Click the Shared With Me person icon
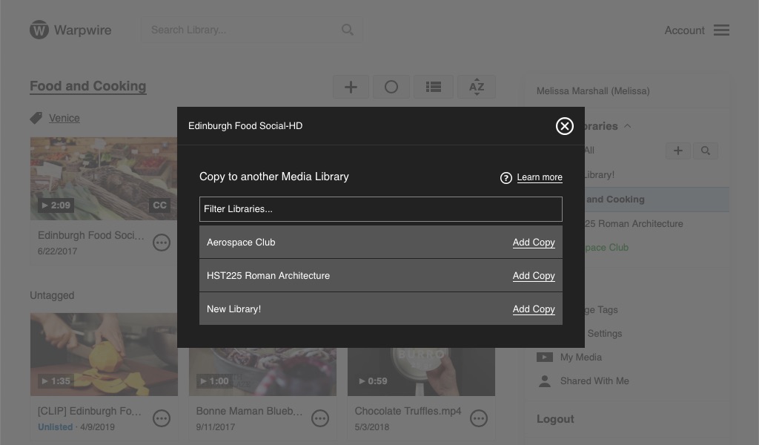Image resolution: width=759 pixels, height=445 pixels. (545, 381)
